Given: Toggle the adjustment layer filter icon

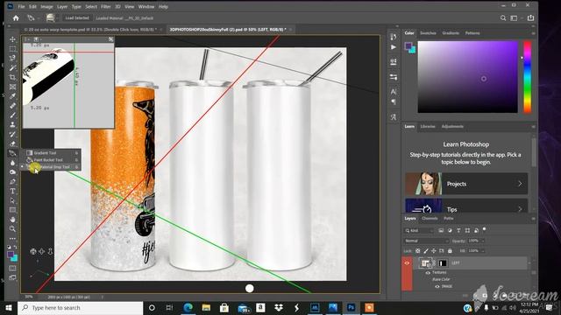Looking at the screenshot, I should click(450, 231).
